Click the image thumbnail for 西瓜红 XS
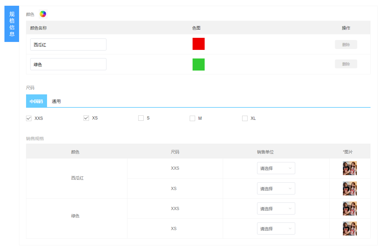The width and height of the screenshot is (388, 252). point(350,188)
